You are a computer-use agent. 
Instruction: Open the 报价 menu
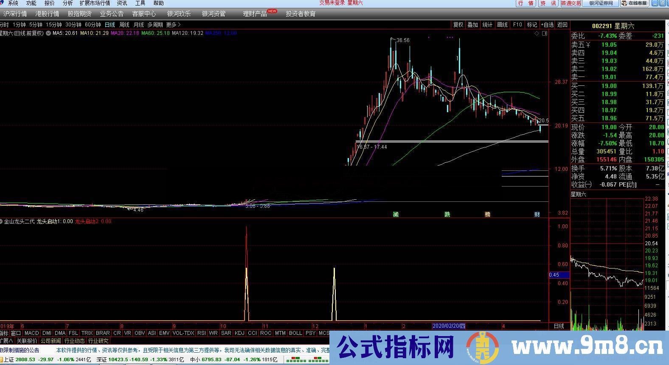point(50,3)
